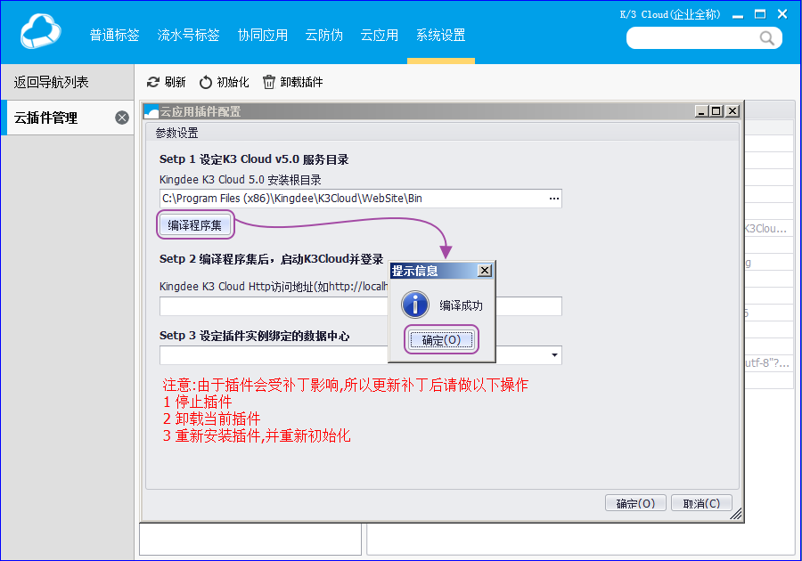The image size is (802, 561).
Task: Click the 取消(C) button
Action: coord(701,503)
